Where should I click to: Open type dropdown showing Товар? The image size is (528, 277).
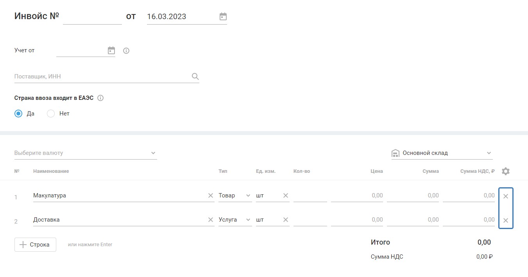(x=234, y=195)
